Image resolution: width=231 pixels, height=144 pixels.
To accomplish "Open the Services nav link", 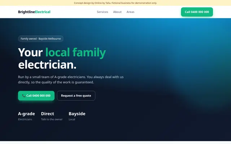I will click(103, 12).
